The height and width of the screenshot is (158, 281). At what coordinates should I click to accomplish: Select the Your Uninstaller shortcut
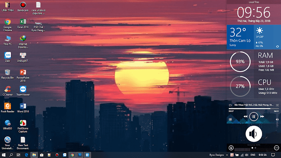7,143
